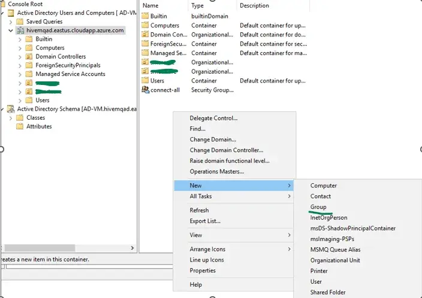Select the Active Directory Schema icon

(11, 109)
